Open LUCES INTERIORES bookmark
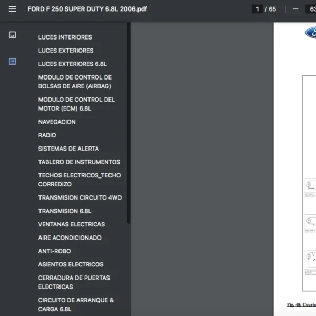The width and height of the screenshot is (316, 316). pos(65,37)
